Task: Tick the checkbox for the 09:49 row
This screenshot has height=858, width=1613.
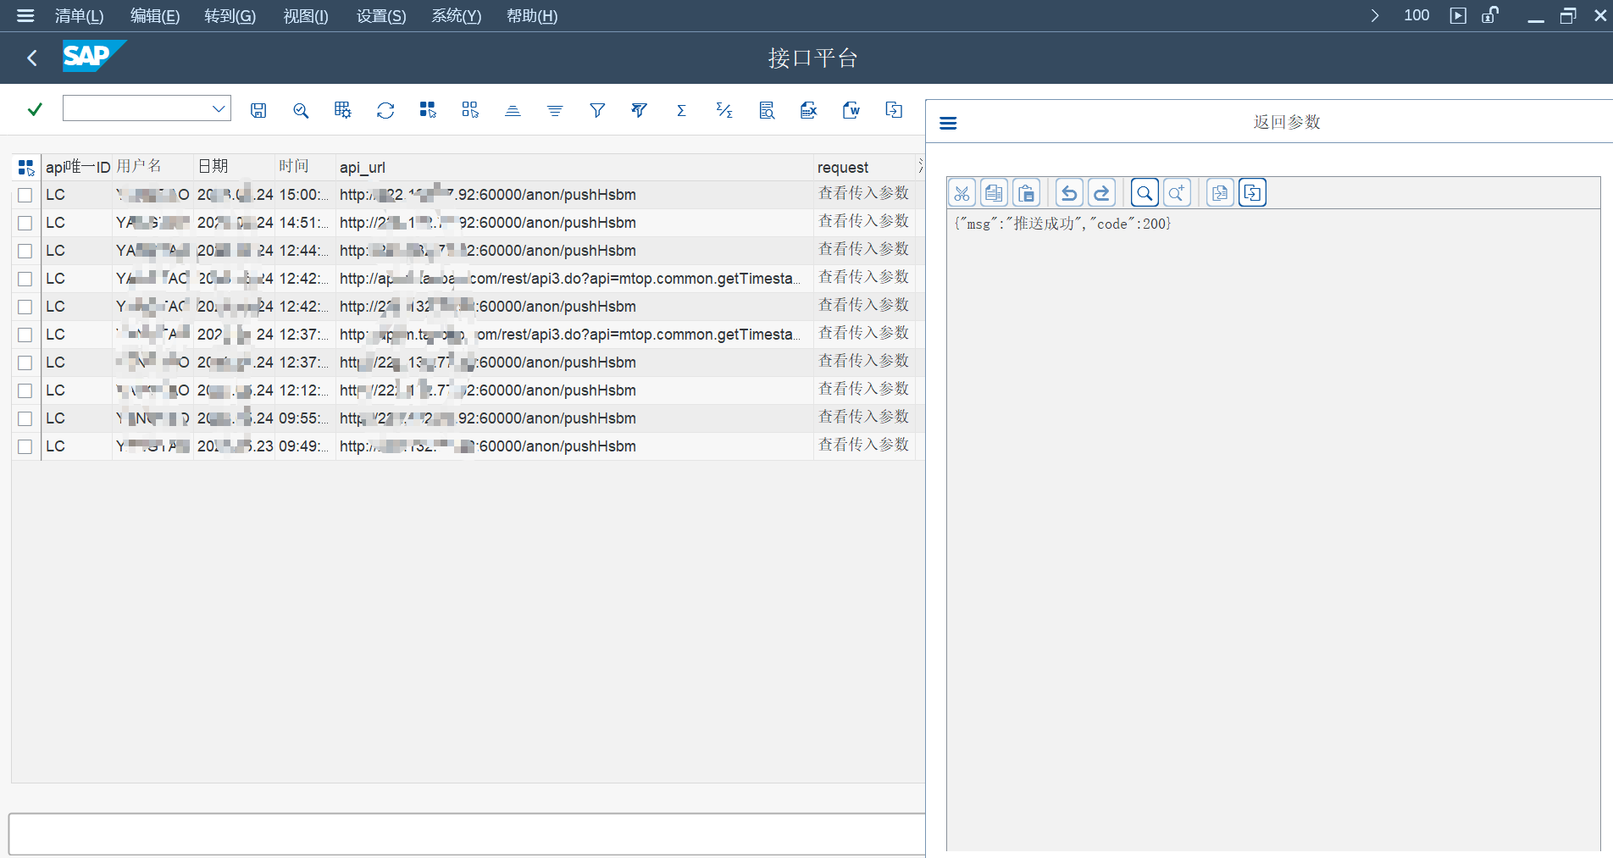Action: pos(25,446)
